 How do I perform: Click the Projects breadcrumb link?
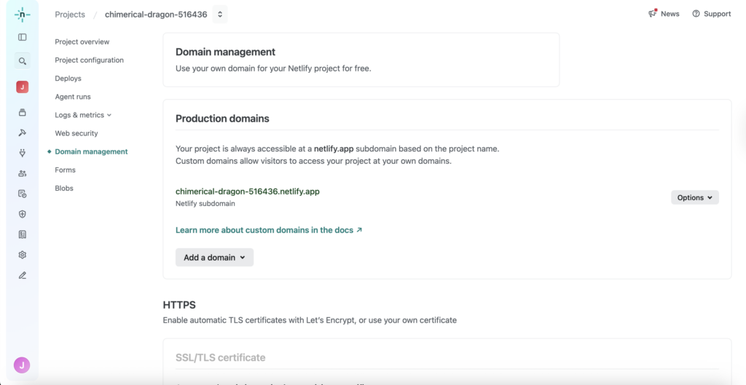(70, 15)
